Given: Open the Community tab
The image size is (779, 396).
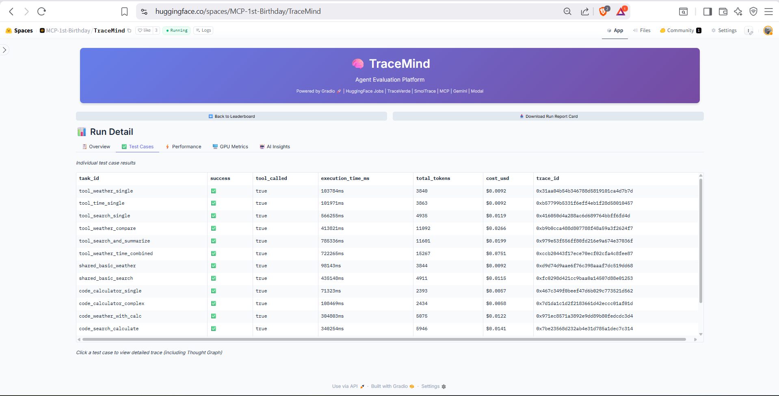Looking at the screenshot, I should [x=681, y=30].
